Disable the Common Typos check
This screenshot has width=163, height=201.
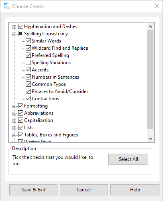pyautogui.click(x=28, y=84)
